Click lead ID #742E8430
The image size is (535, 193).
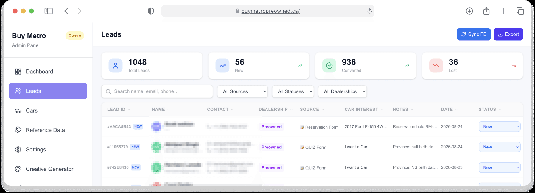pyautogui.click(x=118, y=167)
